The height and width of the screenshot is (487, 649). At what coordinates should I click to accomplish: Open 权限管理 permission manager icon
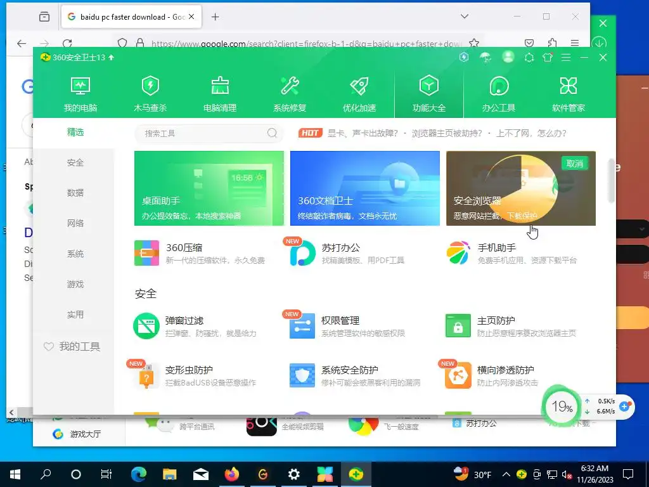(302, 326)
